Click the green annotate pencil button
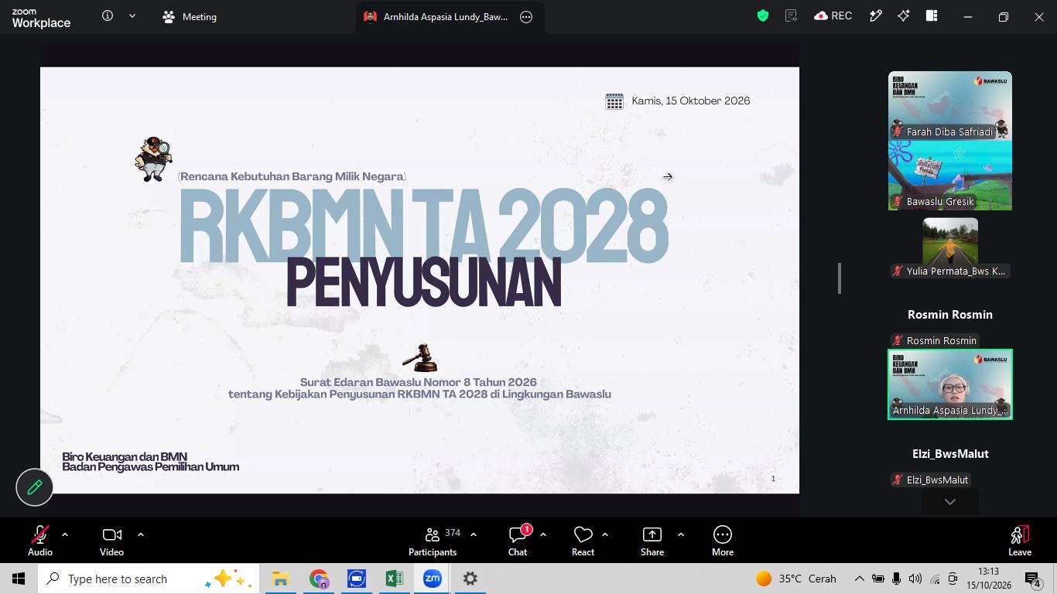 [35, 487]
